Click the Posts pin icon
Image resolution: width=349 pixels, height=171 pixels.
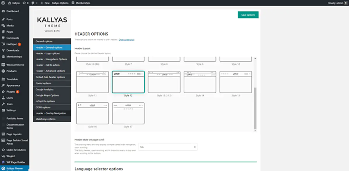click(x=3, y=19)
